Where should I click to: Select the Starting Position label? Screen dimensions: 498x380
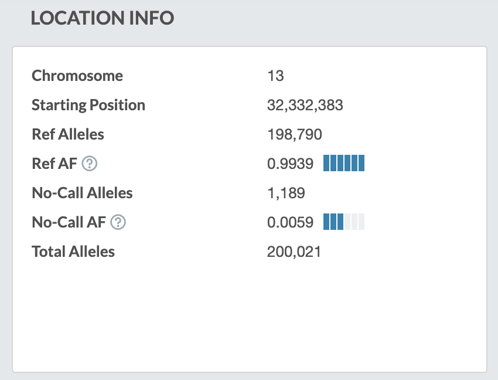click(x=88, y=106)
